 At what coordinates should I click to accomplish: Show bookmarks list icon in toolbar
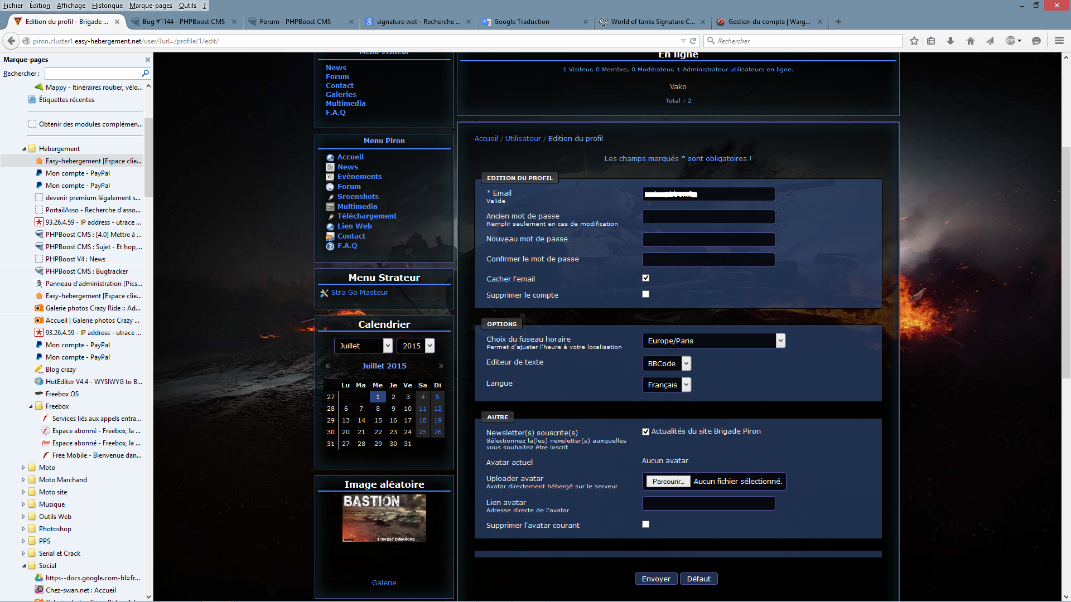click(931, 41)
